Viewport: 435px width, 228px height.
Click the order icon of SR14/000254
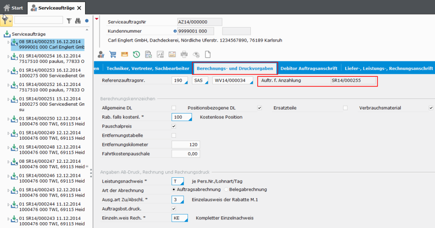coord(14,57)
